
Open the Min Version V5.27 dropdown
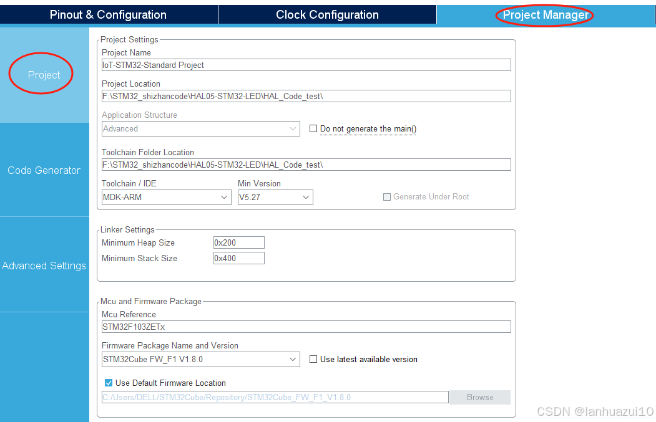coord(275,197)
